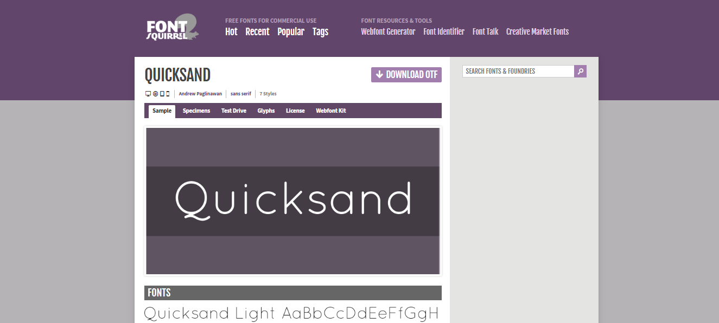Click the sans serif classification link
This screenshot has height=323, width=719.
[241, 94]
